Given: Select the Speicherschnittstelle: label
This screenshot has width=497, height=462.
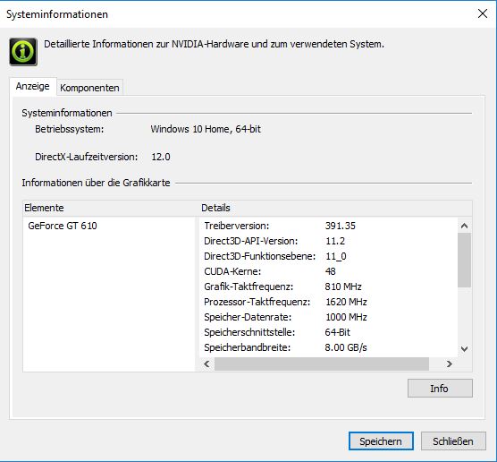Looking at the screenshot, I should point(249,332).
